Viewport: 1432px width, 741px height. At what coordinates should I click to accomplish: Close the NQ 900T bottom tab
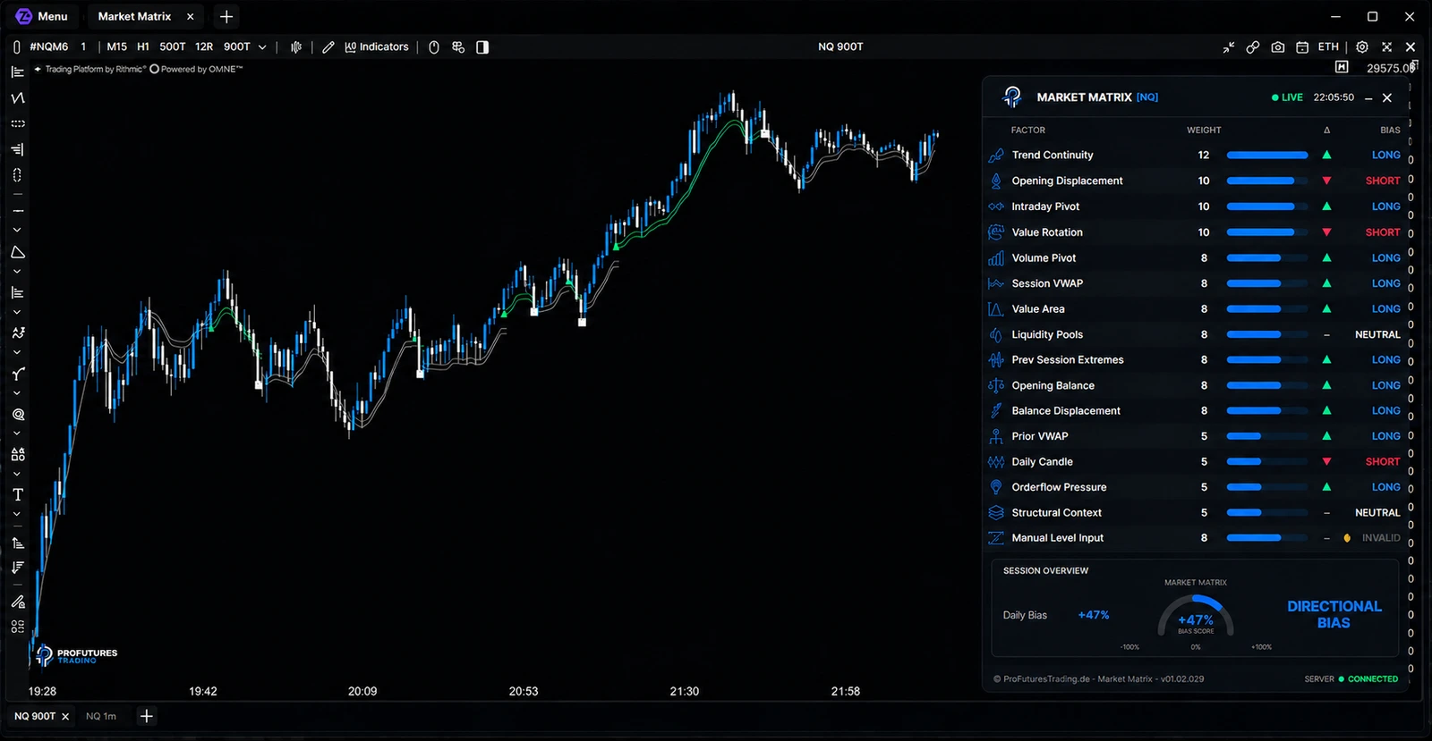(x=65, y=717)
